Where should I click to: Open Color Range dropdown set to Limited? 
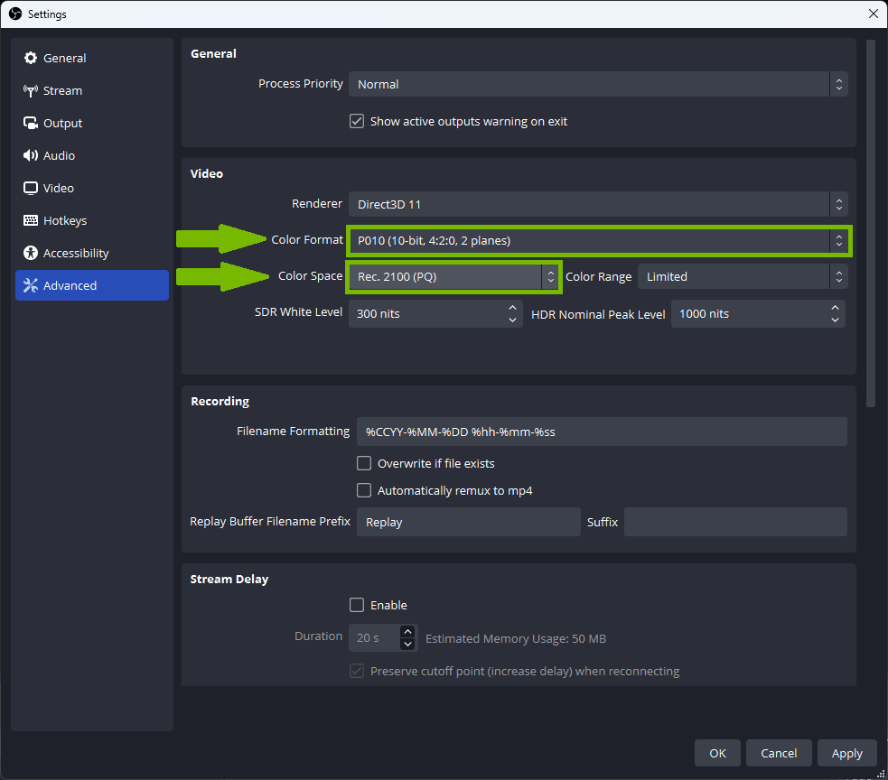[743, 277]
